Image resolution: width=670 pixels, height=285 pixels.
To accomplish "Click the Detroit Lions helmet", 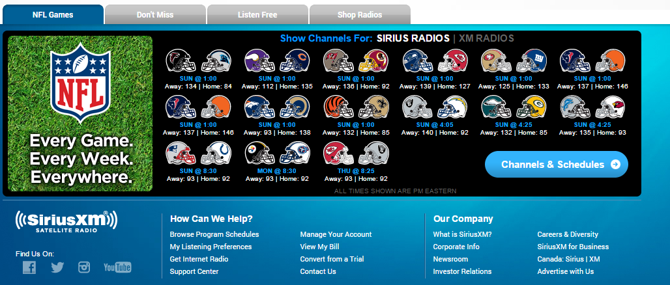I will tap(575, 107).
